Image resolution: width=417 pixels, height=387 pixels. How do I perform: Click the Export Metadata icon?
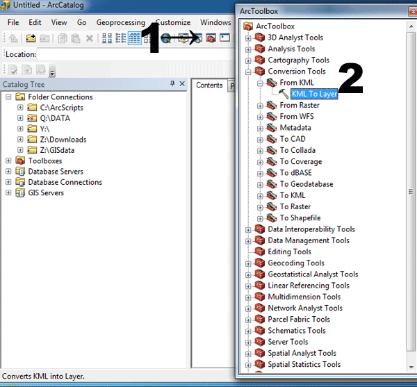26,70
